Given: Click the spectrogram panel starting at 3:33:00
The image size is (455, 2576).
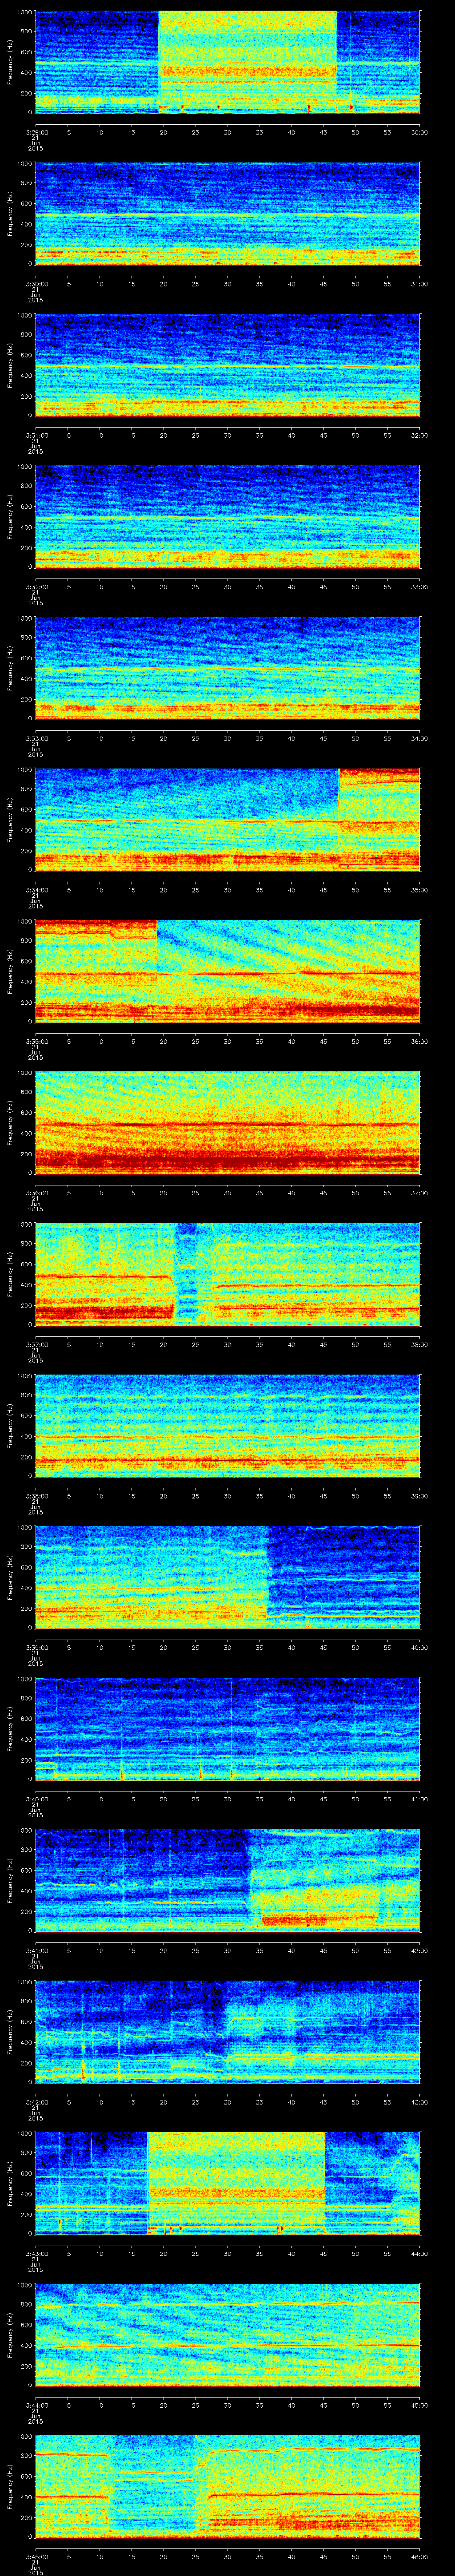Looking at the screenshot, I should pyautogui.click(x=227, y=669).
